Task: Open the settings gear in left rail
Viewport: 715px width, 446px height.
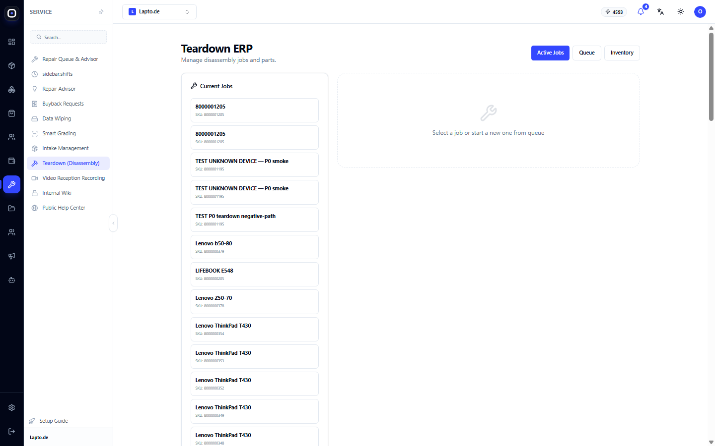Action: tap(12, 408)
